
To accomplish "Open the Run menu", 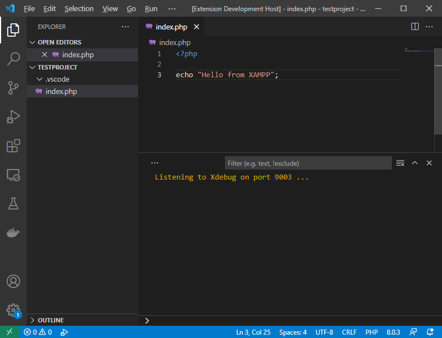I will [x=151, y=9].
